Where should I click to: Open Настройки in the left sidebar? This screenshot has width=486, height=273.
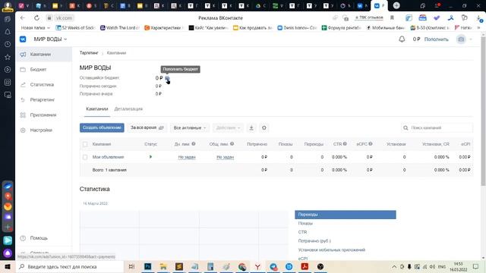click(43, 130)
